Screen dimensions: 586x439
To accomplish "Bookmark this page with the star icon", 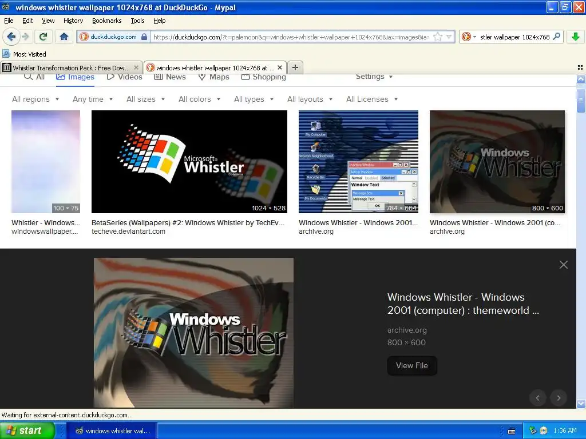I will pyautogui.click(x=438, y=37).
